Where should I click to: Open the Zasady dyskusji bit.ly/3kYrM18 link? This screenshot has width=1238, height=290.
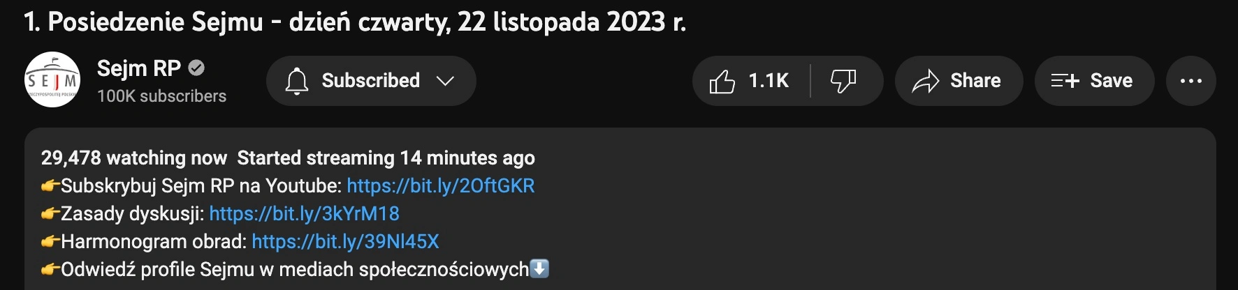point(305,213)
